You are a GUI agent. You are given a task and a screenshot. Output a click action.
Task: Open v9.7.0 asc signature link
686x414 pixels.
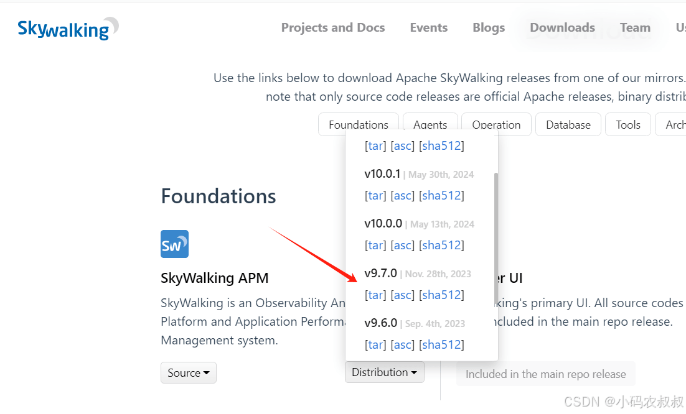(x=403, y=295)
